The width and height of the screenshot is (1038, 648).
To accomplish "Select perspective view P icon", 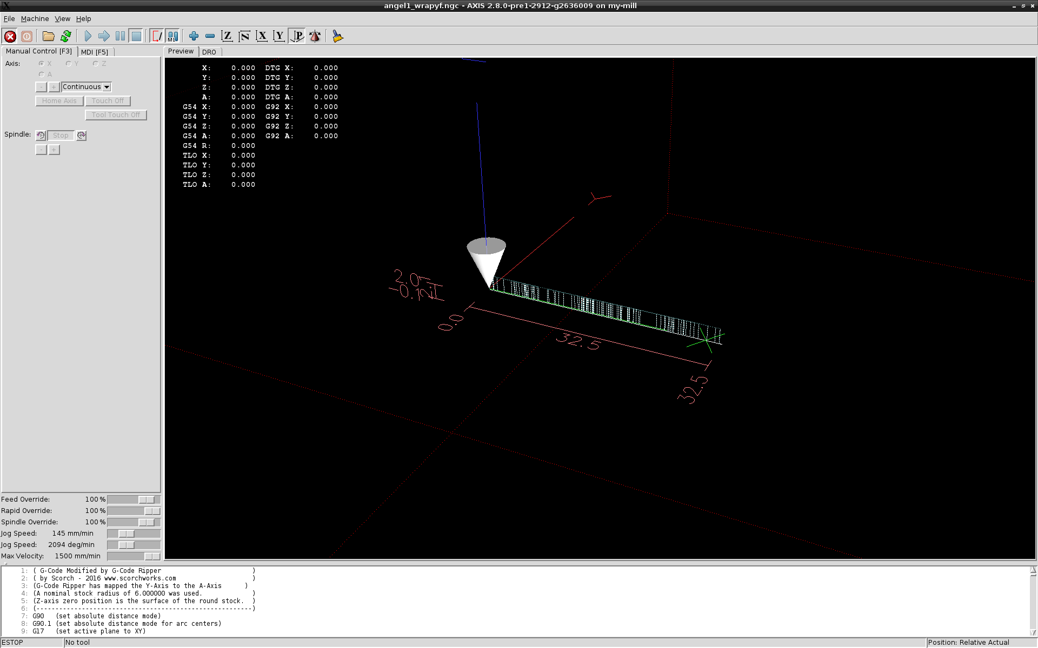I will pyautogui.click(x=297, y=36).
